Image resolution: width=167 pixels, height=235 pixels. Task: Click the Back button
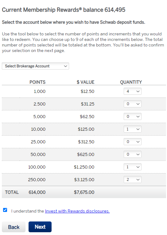point(14,227)
